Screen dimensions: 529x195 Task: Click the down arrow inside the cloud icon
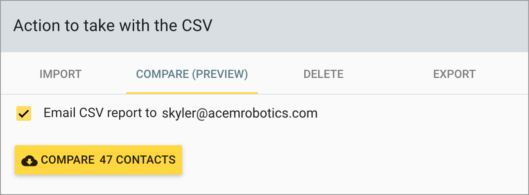tap(29, 161)
